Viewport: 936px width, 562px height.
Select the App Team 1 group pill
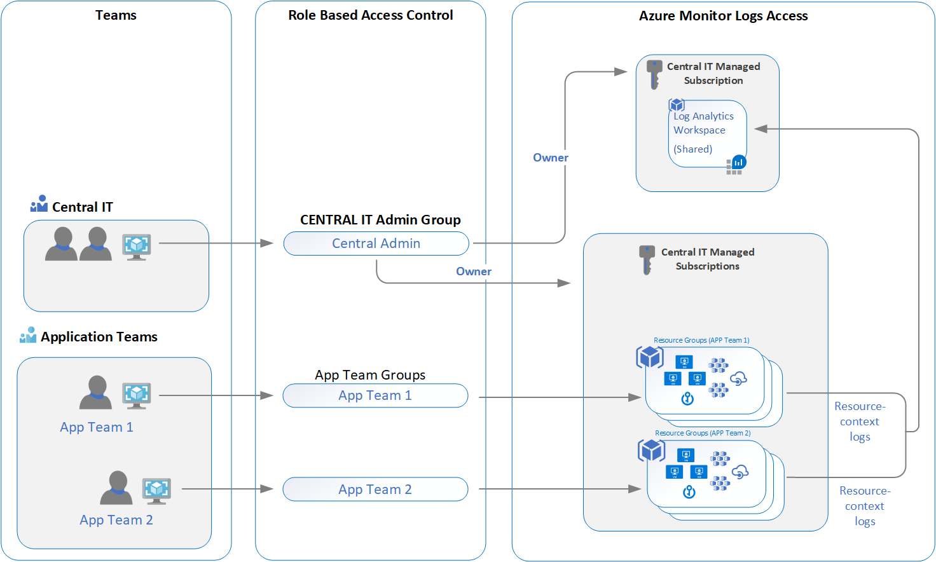pyautogui.click(x=375, y=395)
